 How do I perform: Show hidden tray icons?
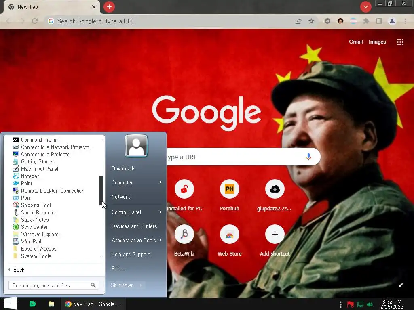pos(340,304)
